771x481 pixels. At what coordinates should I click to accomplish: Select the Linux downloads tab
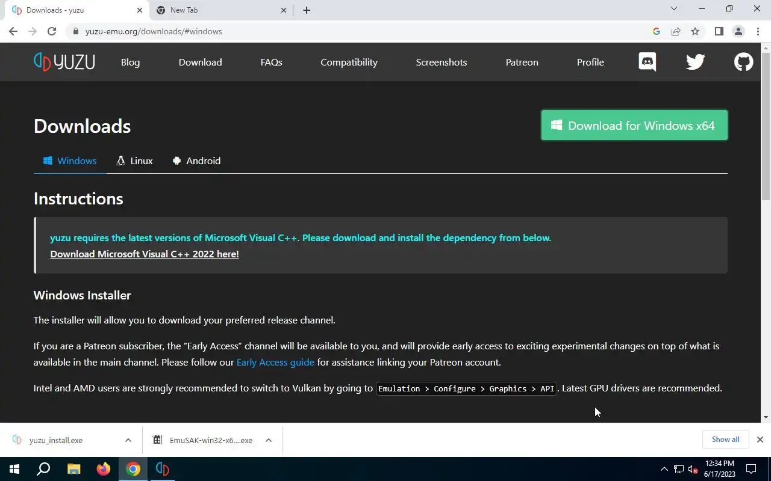[x=134, y=161]
